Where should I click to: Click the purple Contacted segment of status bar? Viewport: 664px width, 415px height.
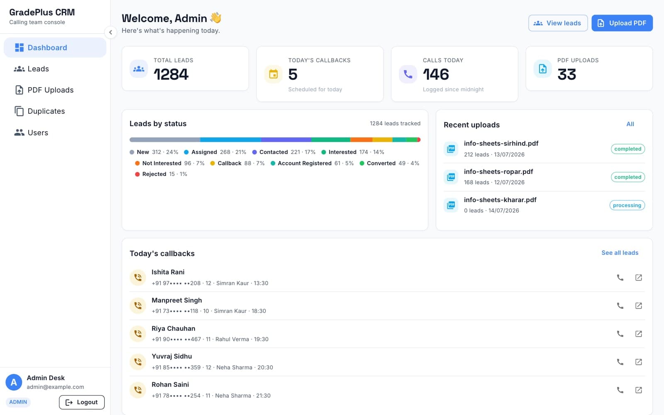coord(286,140)
